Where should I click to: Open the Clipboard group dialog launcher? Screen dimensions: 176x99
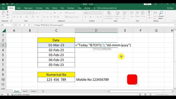click(x=11, y=21)
